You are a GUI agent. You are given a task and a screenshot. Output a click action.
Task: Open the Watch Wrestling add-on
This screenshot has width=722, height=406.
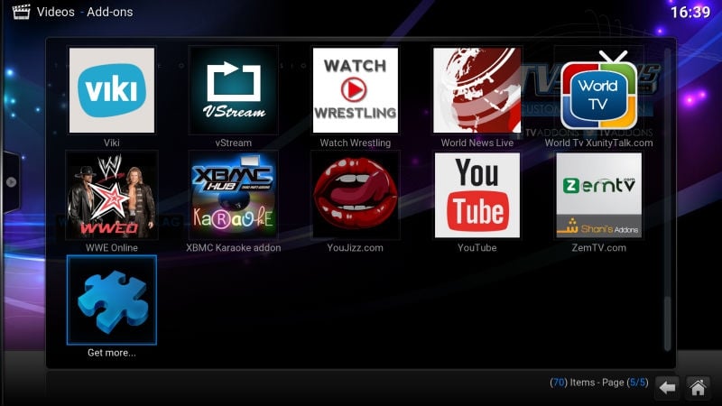[x=355, y=90]
